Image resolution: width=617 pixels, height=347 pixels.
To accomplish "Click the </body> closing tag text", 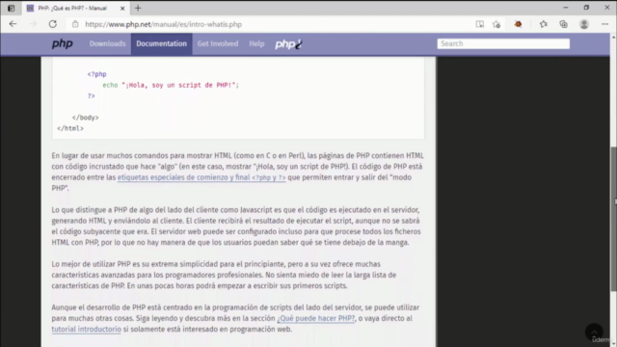I will [86, 118].
